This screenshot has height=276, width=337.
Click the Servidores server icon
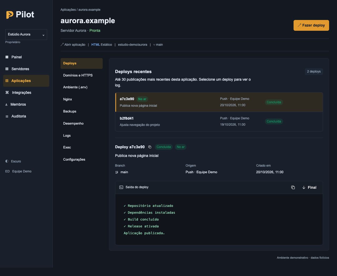point(7,69)
